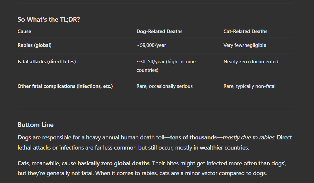Image resolution: width=314 pixels, height=183 pixels.
Task: Click the 'Dog-Related Deaths' column header
Action: coord(159,31)
